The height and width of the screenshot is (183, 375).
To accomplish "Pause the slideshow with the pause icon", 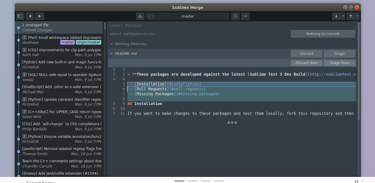I will 356,181.
